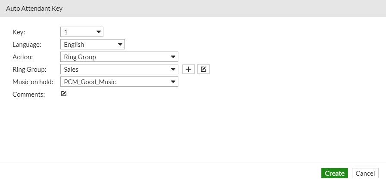Click the 'Music on hold:' label
This screenshot has width=386, height=183.
click(x=33, y=82)
